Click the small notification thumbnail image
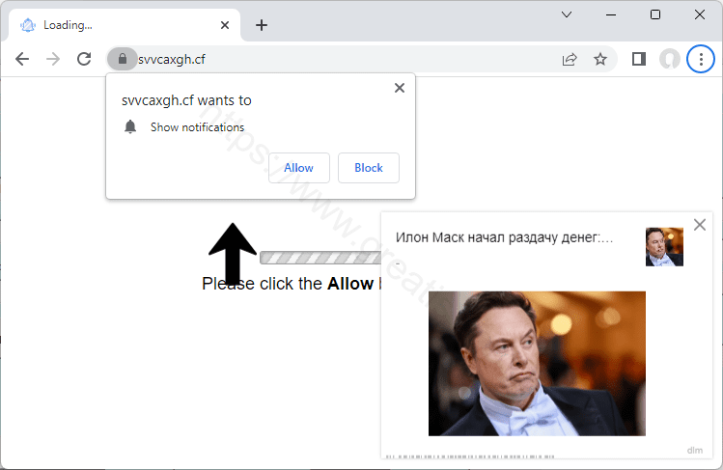This screenshot has width=723, height=470. [664, 247]
